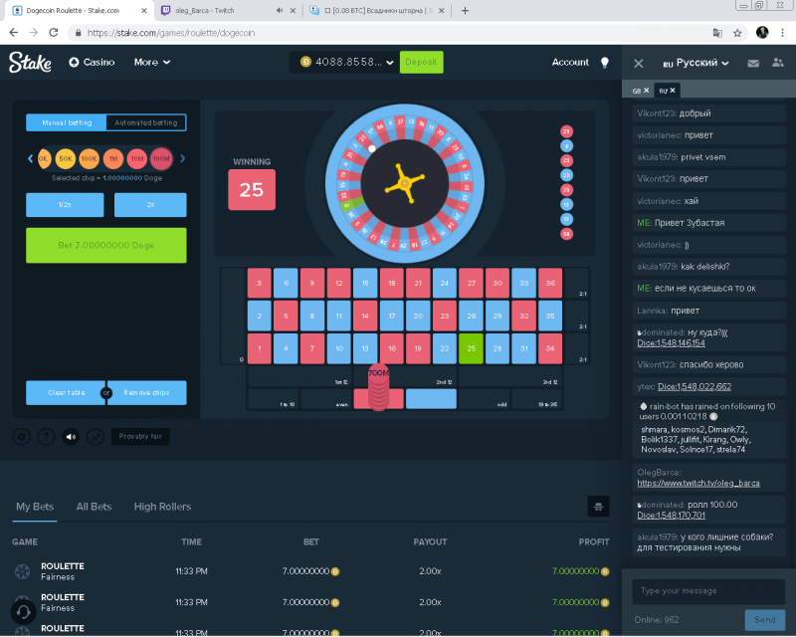Switch to High Rollers tab
Screen dimensions: 796x637
click(162, 507)
